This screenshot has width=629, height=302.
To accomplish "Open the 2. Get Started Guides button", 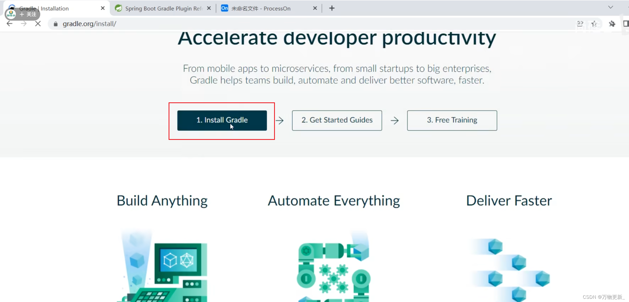I will coord(337,120).
